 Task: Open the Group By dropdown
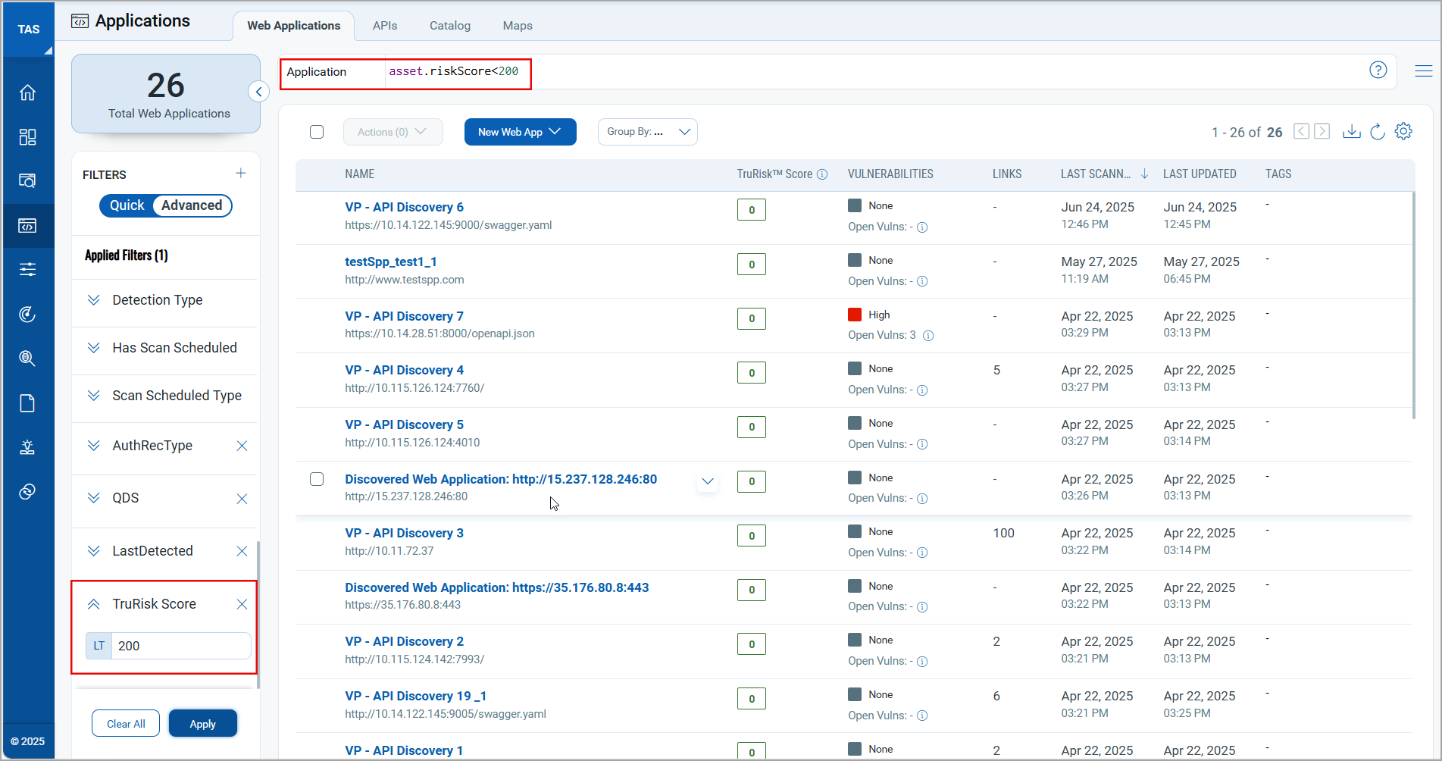tap(648, 132)
